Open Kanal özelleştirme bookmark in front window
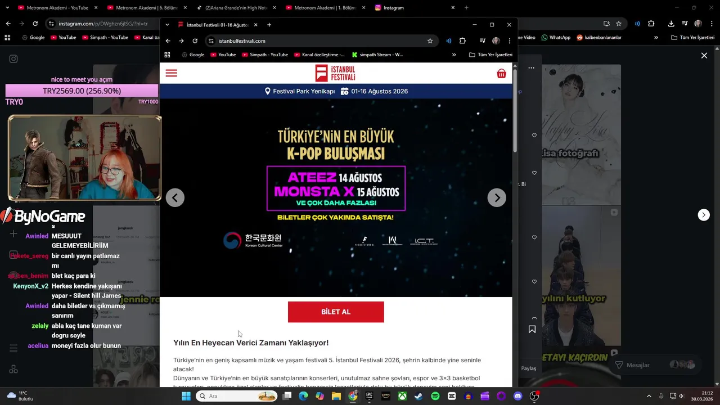The image size is (720, 405). pos(319,55)
